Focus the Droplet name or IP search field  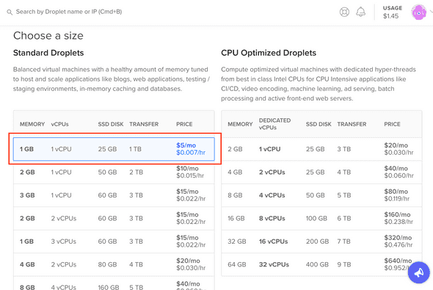69,12
